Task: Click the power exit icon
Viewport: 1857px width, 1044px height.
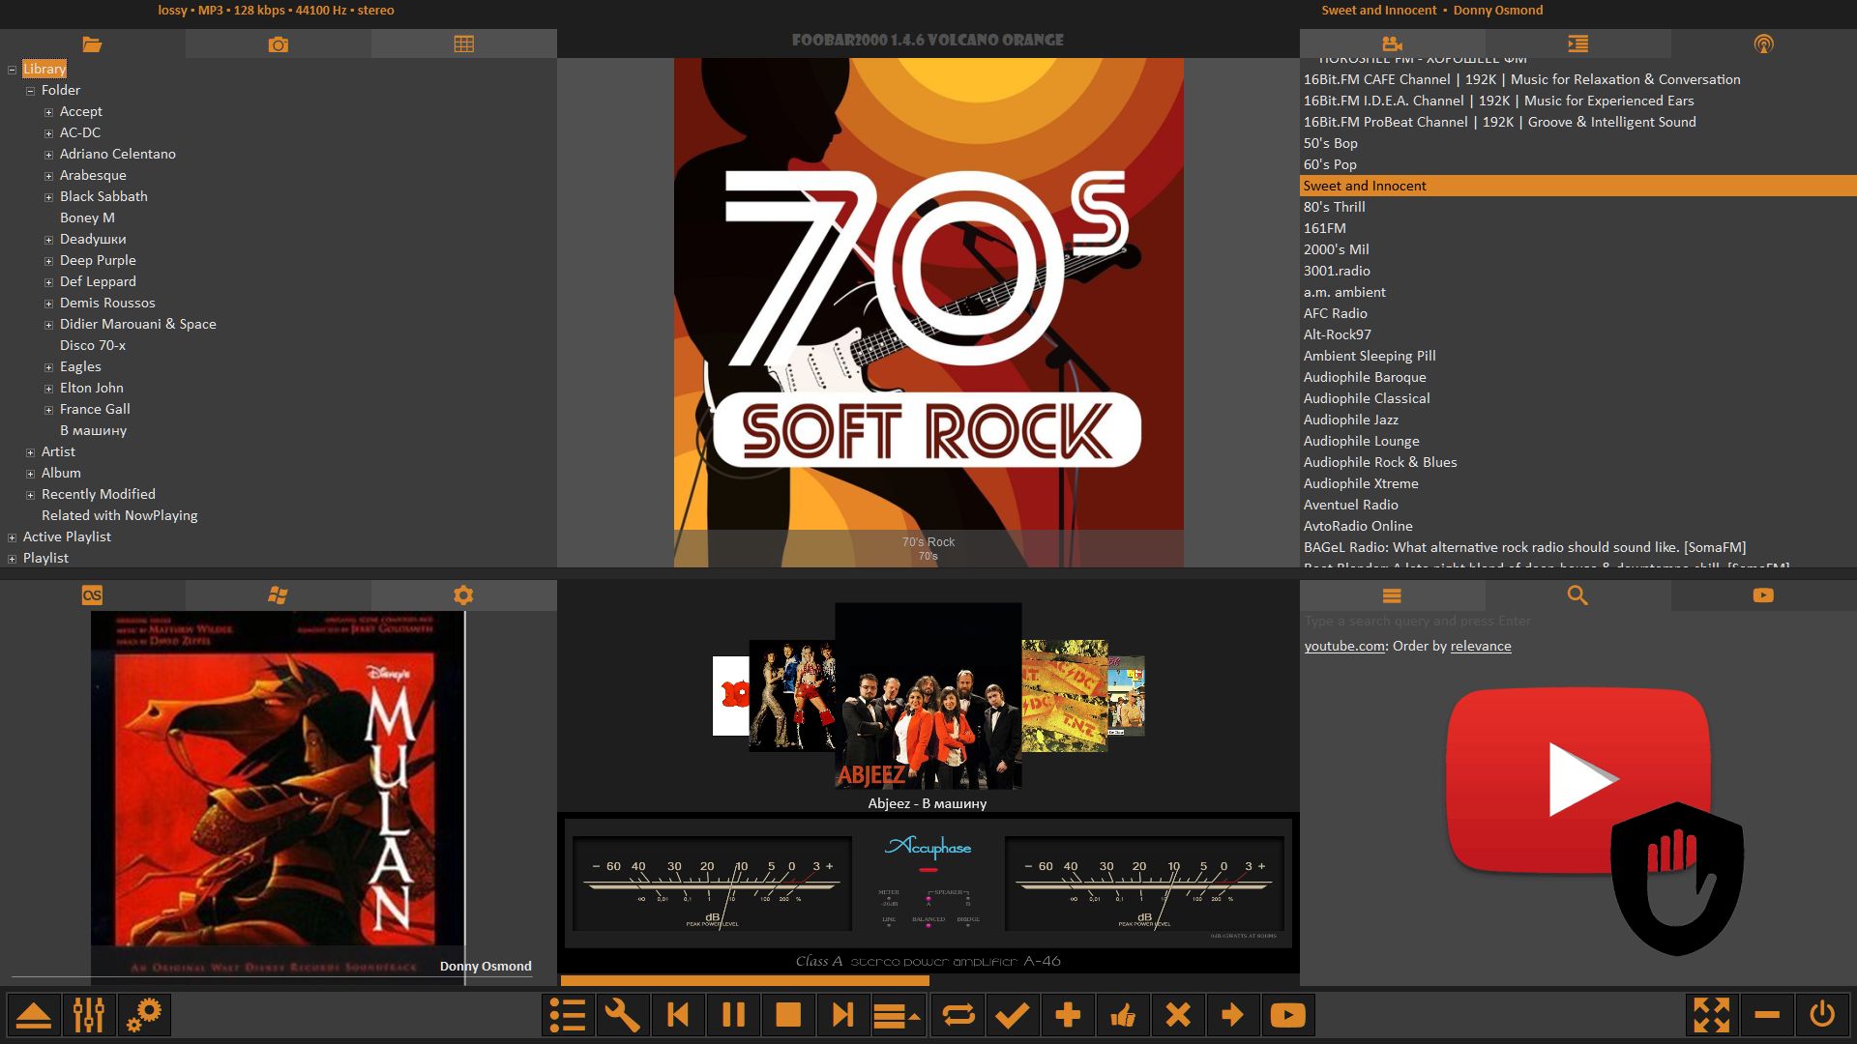Action: [1822, 1015]
